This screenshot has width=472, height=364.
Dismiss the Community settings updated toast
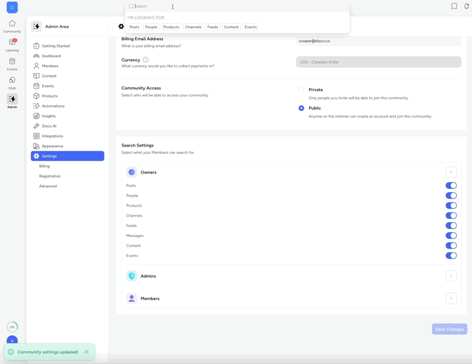(86, 352)
